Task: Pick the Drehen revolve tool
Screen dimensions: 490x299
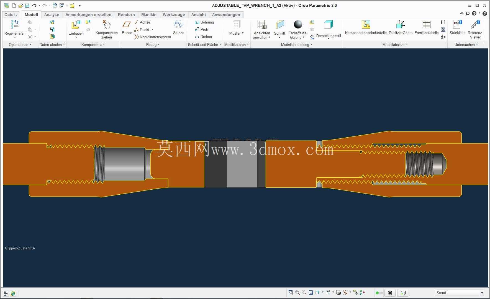Action: tap(203, 37)
